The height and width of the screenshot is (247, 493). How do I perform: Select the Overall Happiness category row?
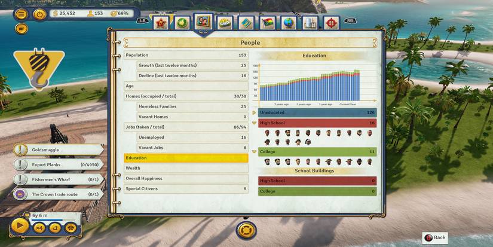(x=186, y=178)
